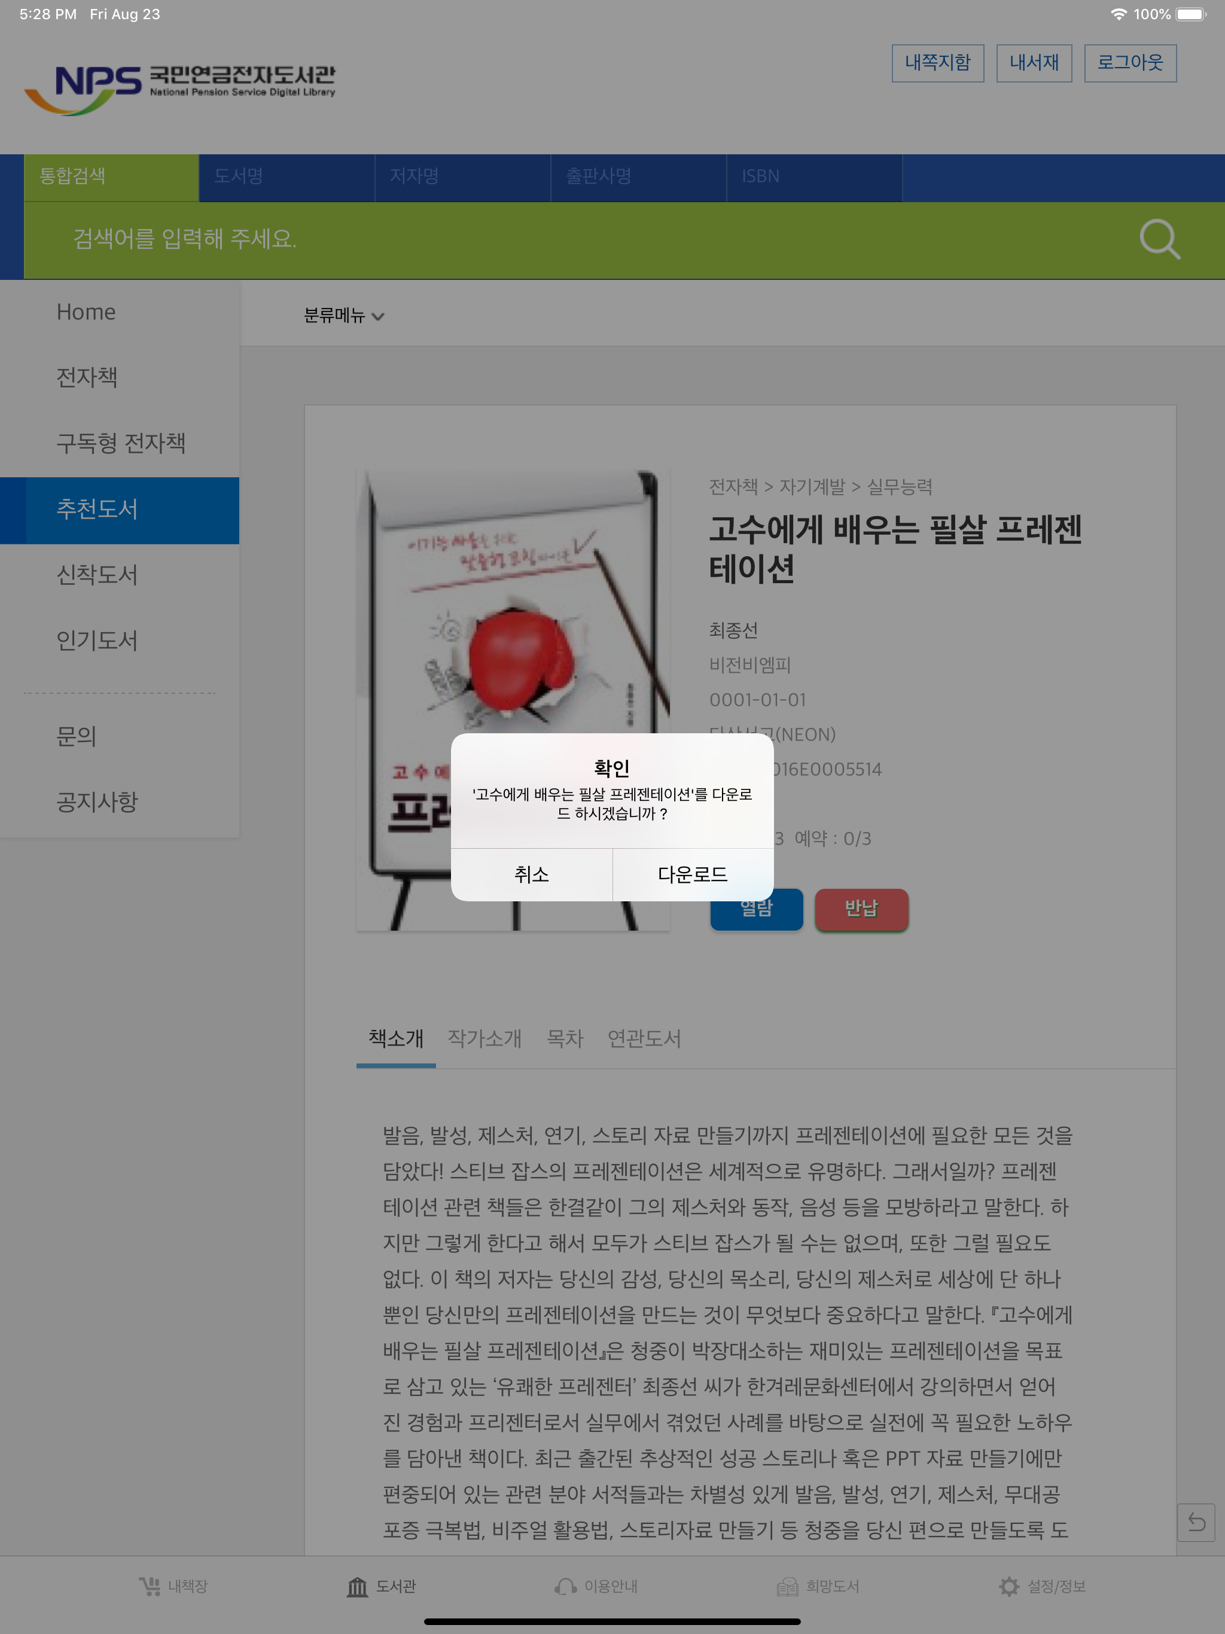The image size is (1225, 1634).
Task: Select the ISBN search tab
Action: [x=814, y=177]
